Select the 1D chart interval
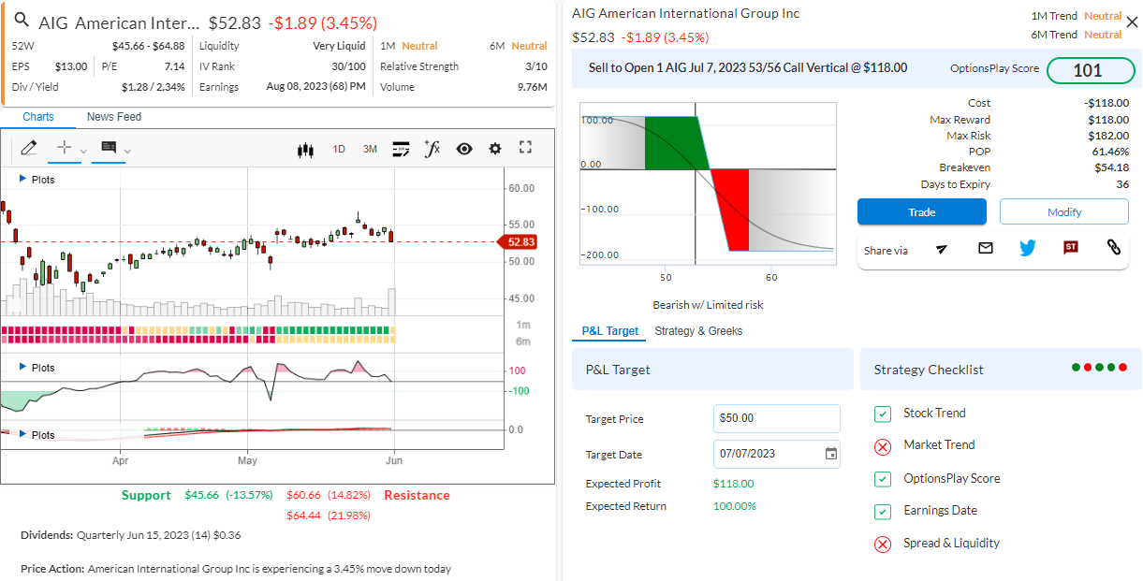The image size is (1143, 581). point(339,149)
